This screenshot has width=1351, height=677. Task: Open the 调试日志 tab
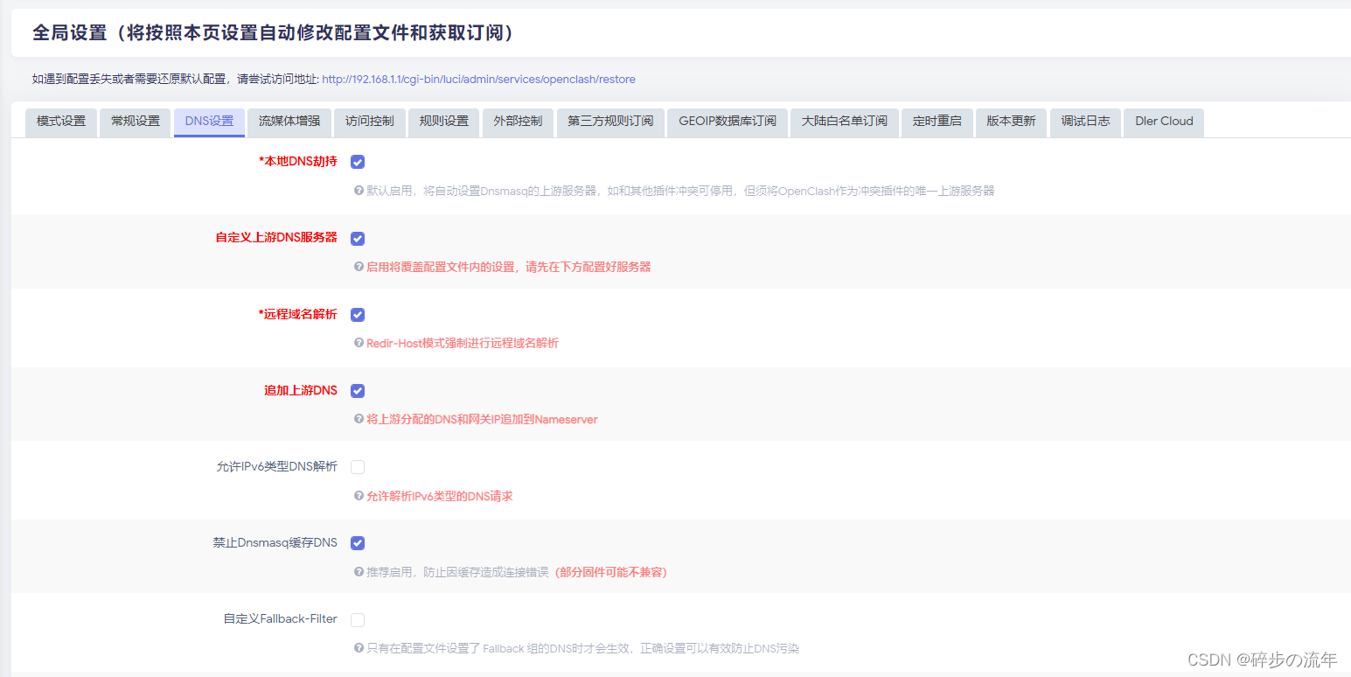1085,122
